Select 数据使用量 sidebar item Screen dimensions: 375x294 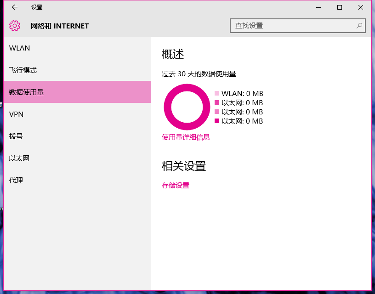click(x=77, y=92)
